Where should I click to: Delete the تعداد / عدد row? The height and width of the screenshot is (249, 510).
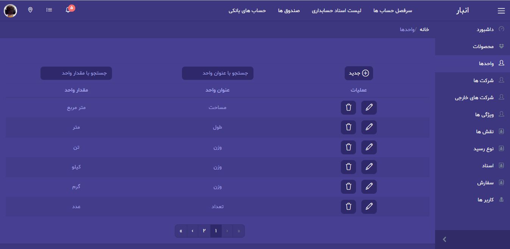pos(348,207)
